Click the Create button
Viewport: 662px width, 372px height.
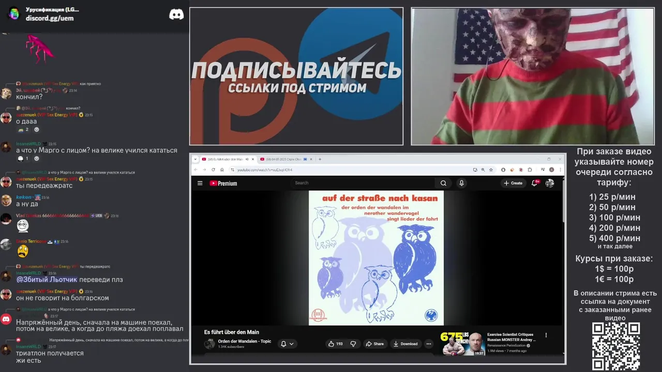click(513, 183)
